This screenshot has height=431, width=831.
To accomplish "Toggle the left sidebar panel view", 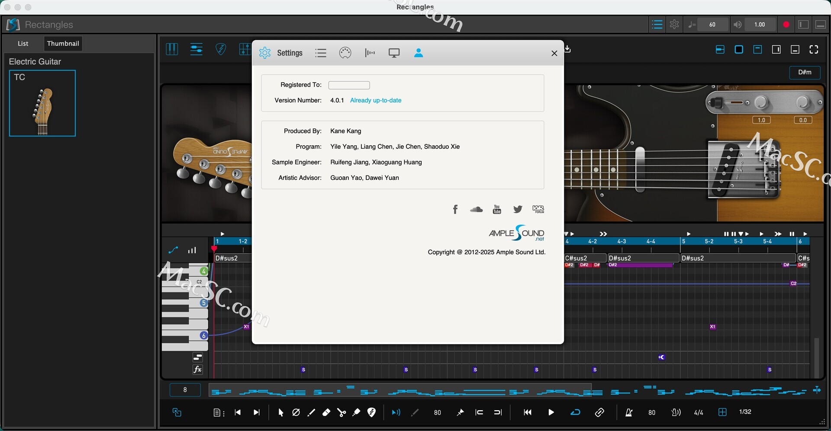I will coord(803,25).
